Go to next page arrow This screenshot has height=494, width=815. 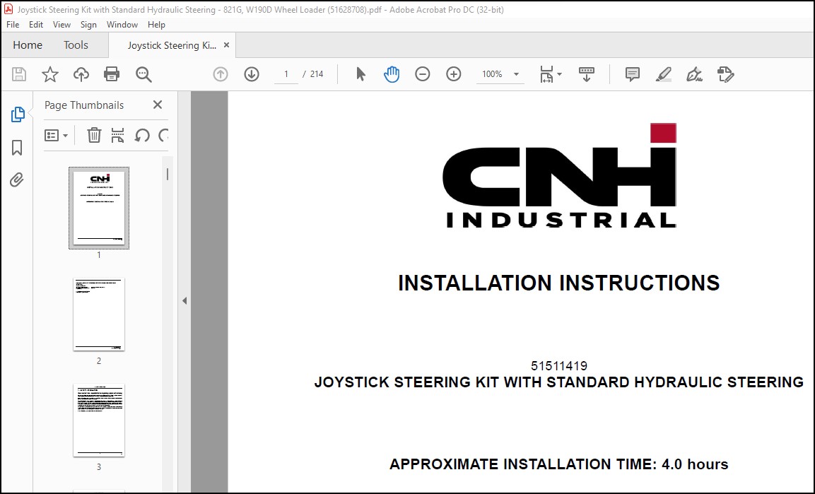[x=252, y=74]
